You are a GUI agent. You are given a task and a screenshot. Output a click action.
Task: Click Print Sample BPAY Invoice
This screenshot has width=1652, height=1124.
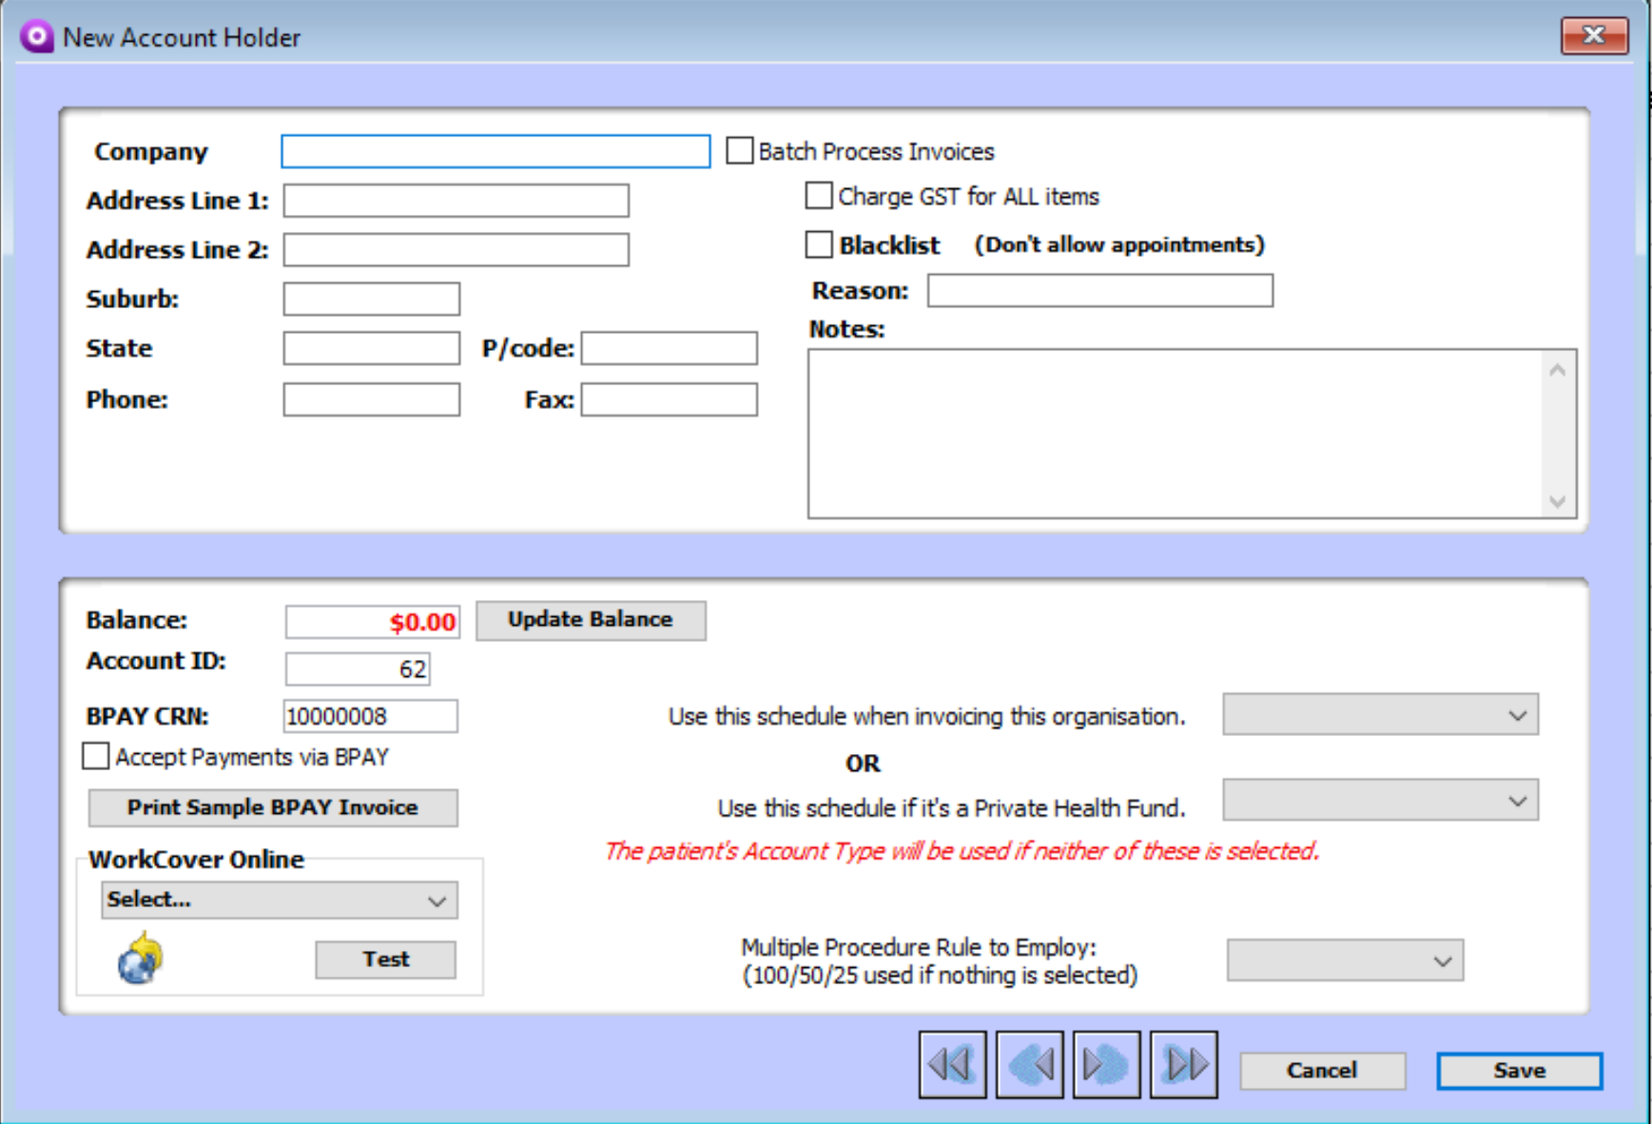[273, 807]
